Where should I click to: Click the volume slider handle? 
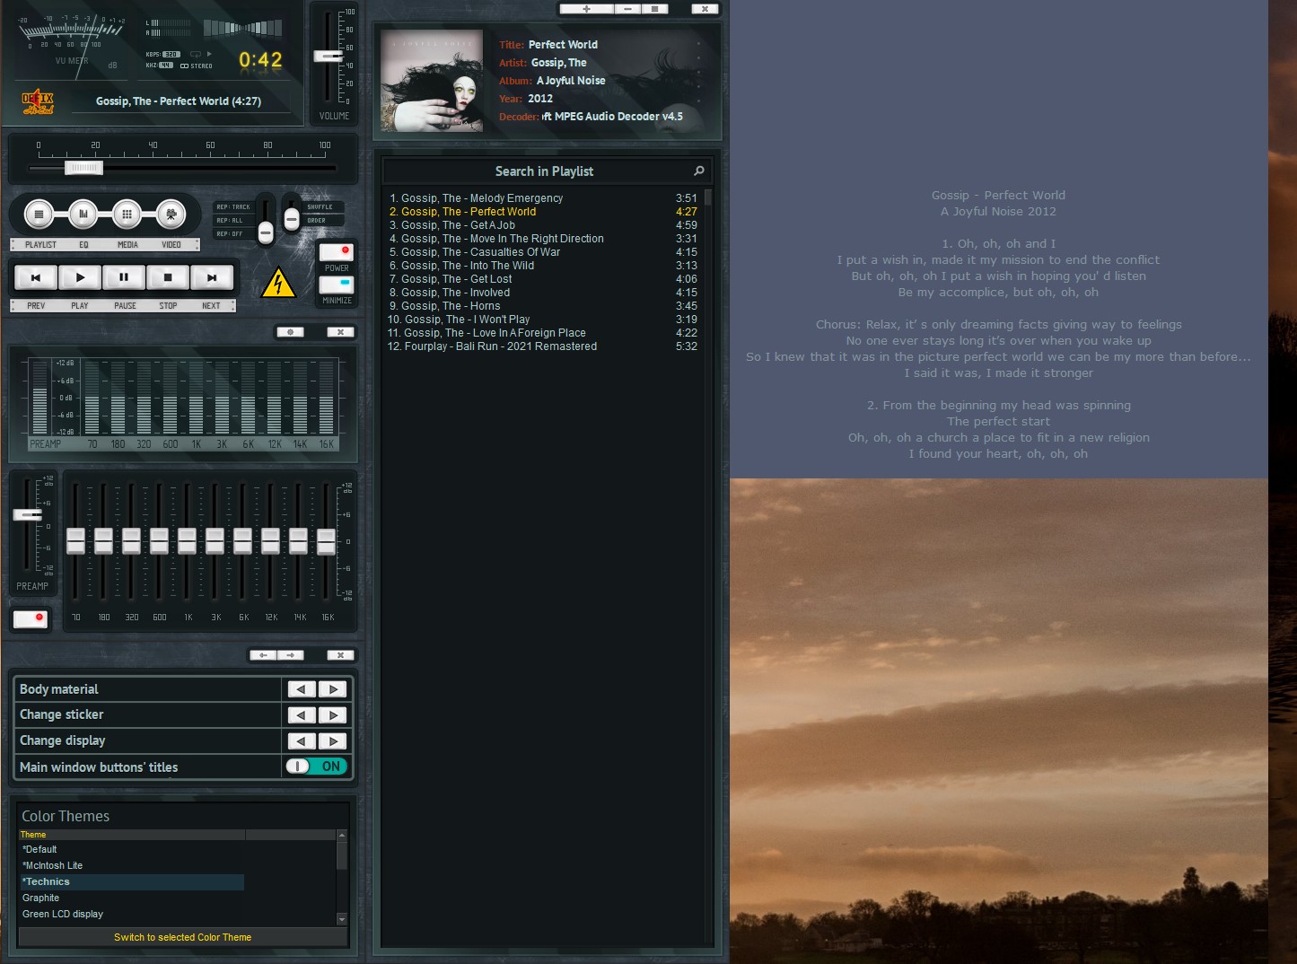coord(329,56)
